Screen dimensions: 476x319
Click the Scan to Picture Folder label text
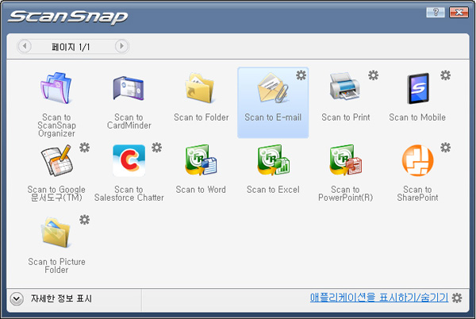[x=56, y=266]
